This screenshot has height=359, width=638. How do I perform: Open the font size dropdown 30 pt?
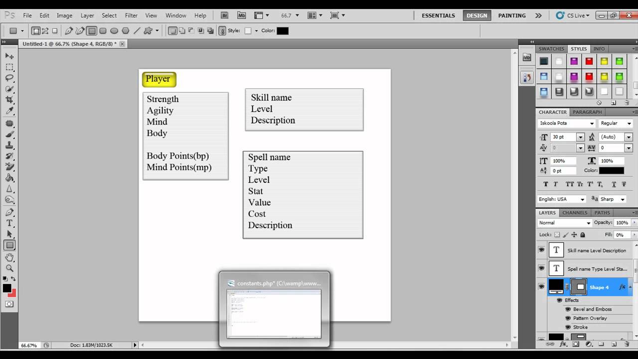(x=580, y=137)
